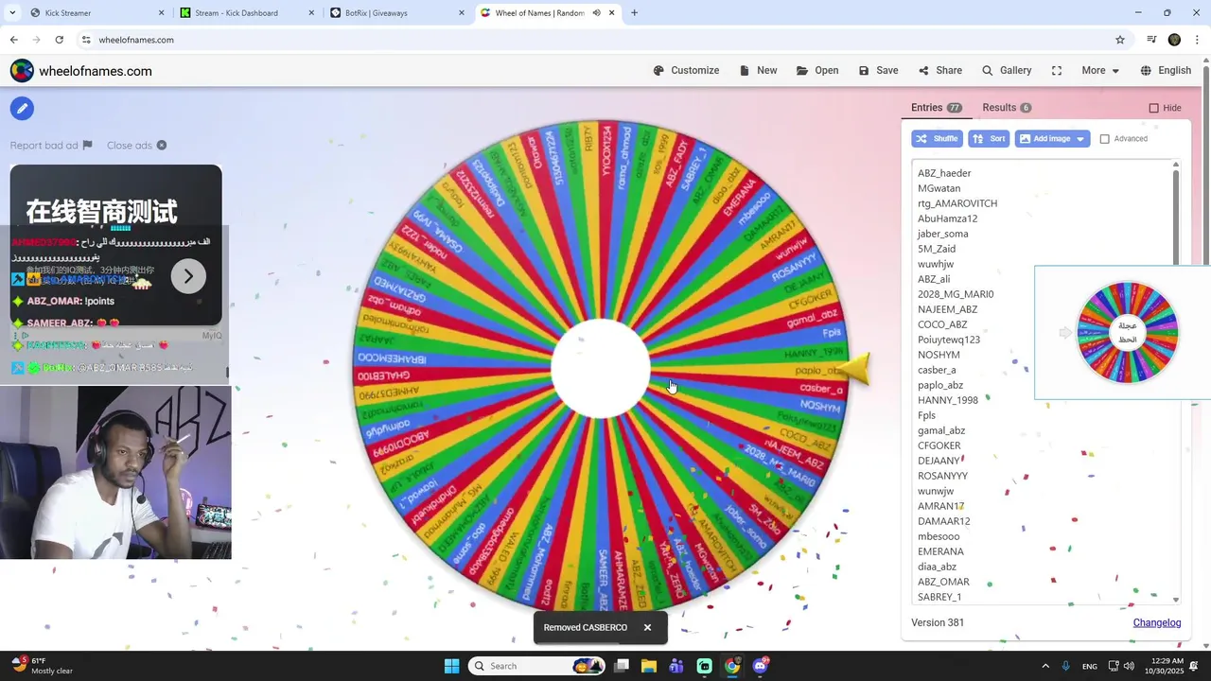The image size is (1211, 681).
Task: Spin the wheel by clicking its center
Action: pos(600,369)
